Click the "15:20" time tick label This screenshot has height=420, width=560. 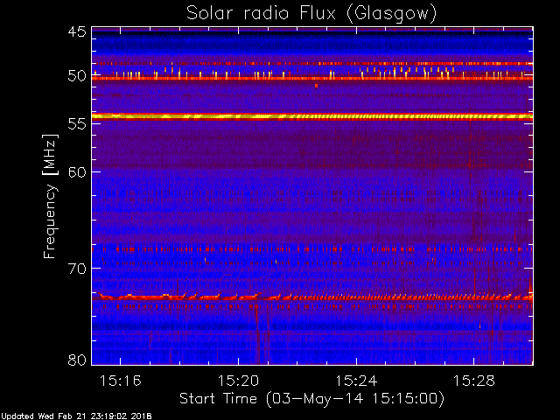point(238,381)
